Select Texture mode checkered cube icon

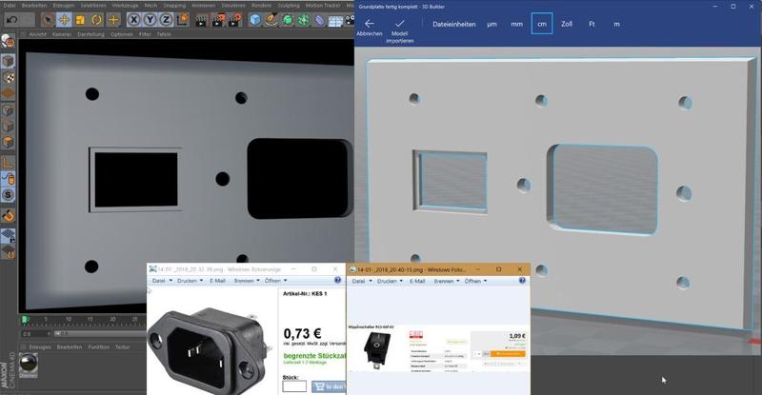[x=8, y=78]
